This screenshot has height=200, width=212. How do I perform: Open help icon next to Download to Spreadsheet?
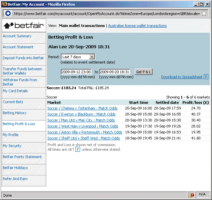click(206, 77)
